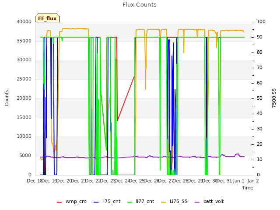The height and width of the screenshot is (210, 280).
Task: Click the 30 right axis tick label
Action: click(x=259, y=129)
